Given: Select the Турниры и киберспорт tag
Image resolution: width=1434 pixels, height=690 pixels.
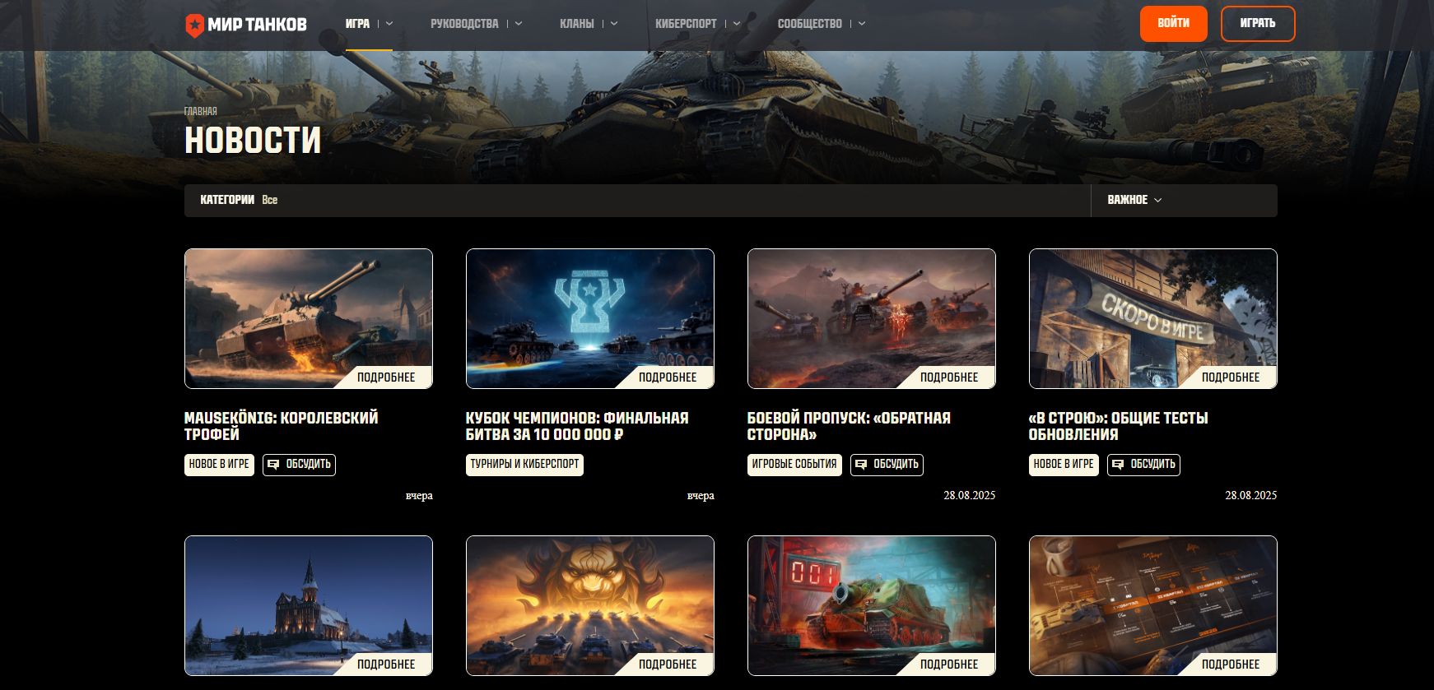Looking at the screenshot, I should coord(524,465).
